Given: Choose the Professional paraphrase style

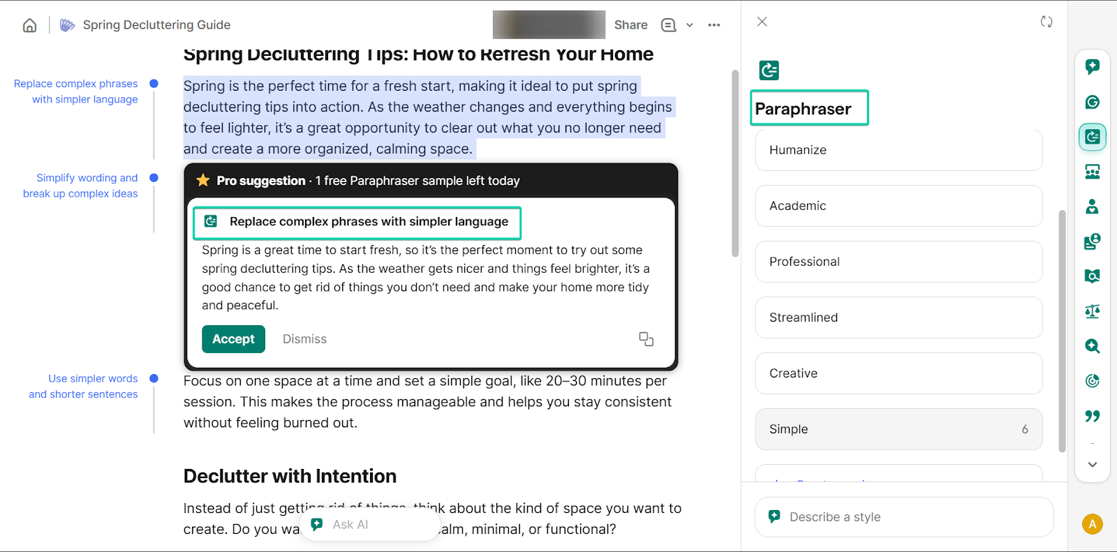Looking at the screenshot, I should (x=898, y=262).
